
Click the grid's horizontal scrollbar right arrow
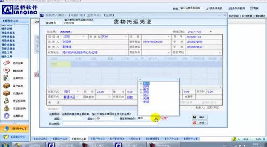[x=221, y=87]
